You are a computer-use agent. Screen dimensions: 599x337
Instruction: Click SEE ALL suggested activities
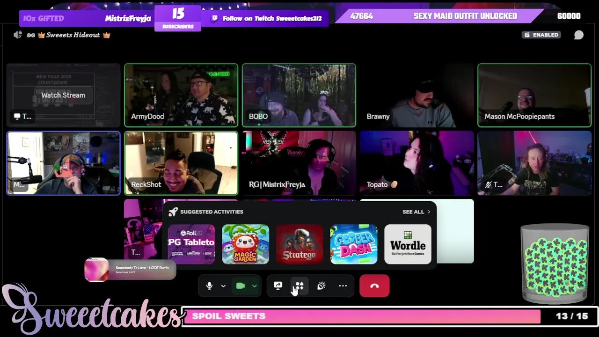[416, 212]
